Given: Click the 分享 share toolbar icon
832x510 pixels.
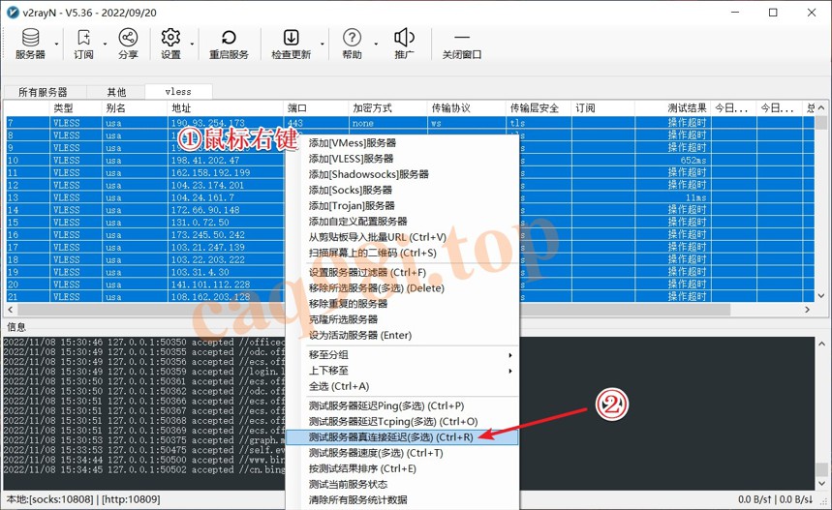Looking at the screenshot, I should point(128,43).
